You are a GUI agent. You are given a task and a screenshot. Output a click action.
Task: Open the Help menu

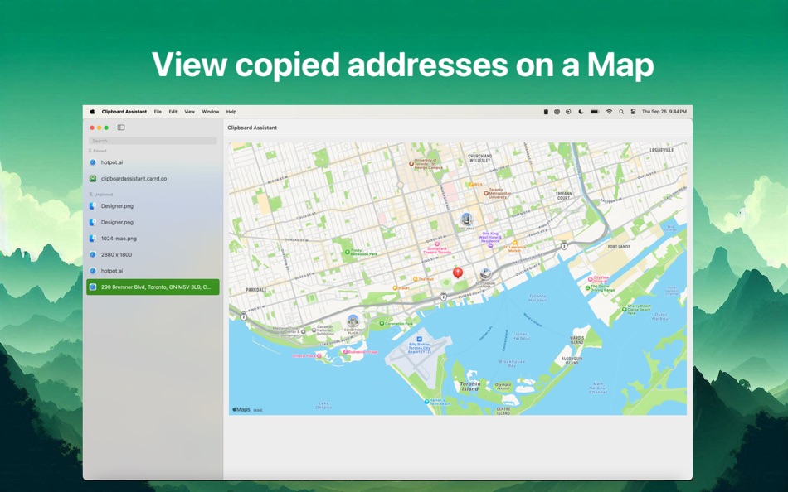click(231, 112)
